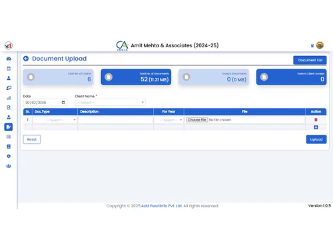This screenshot has width=333, height=250.
Task: Click the For Year column header
Action: click(x=168, y=111)
